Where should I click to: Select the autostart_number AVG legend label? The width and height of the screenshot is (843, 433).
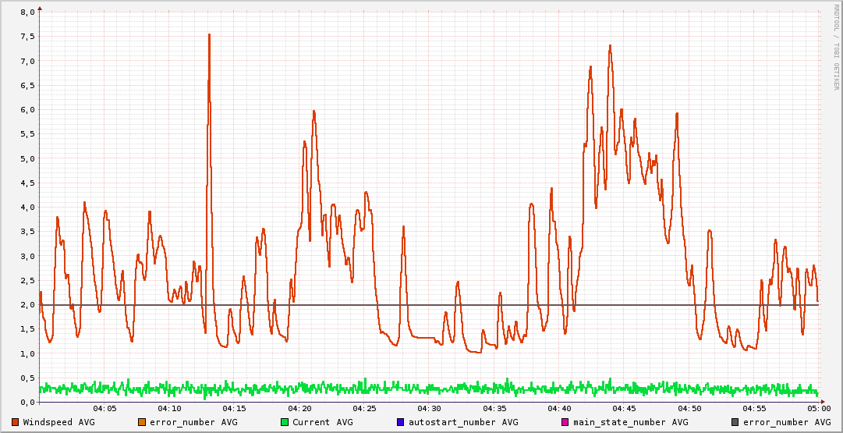[x=454, y=422]
